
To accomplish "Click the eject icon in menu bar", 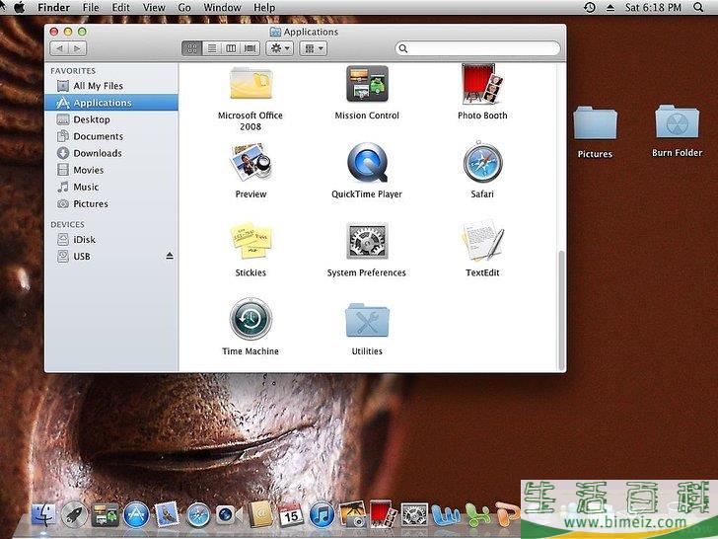I will [x=610, y=7].
